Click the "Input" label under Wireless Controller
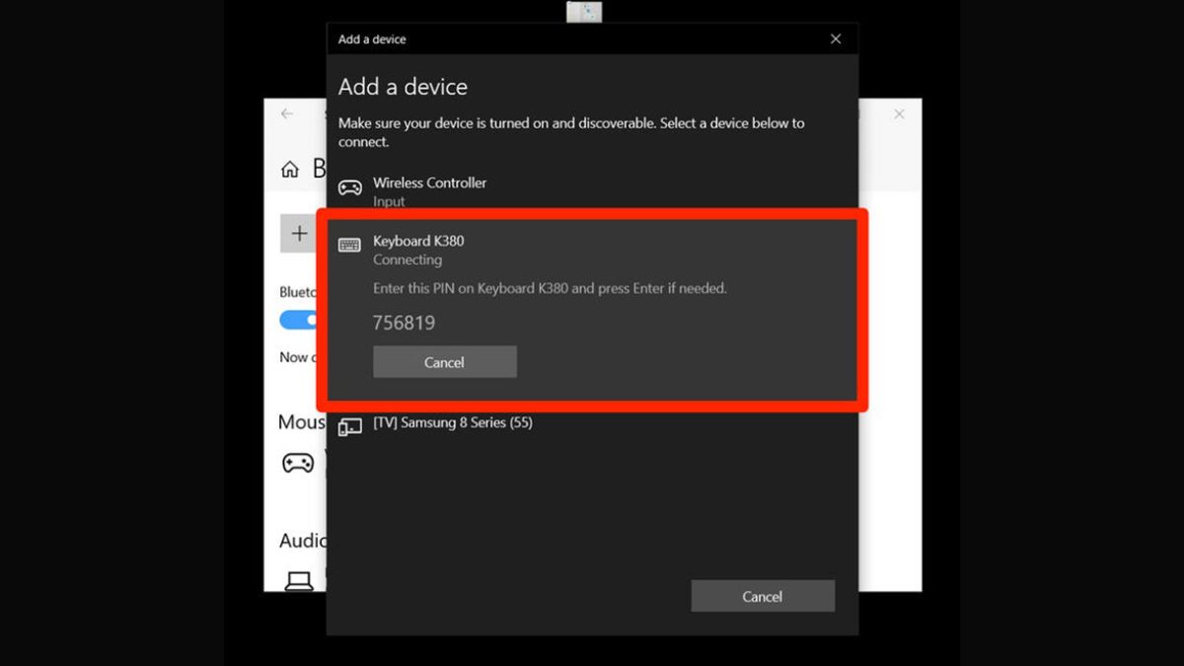Viewport: 1184px width, 666px height. (389, 201)
